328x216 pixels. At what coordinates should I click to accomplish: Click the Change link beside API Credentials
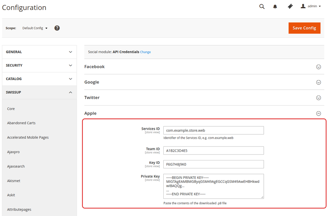145,52
